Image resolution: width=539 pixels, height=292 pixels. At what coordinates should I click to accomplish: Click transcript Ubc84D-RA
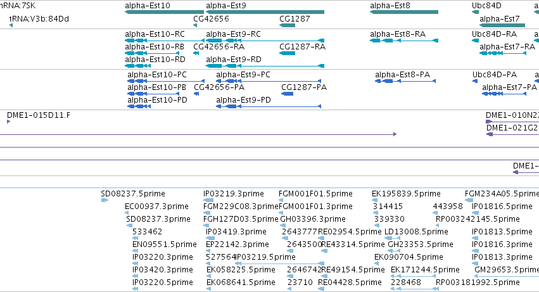(x=494, y=34)
